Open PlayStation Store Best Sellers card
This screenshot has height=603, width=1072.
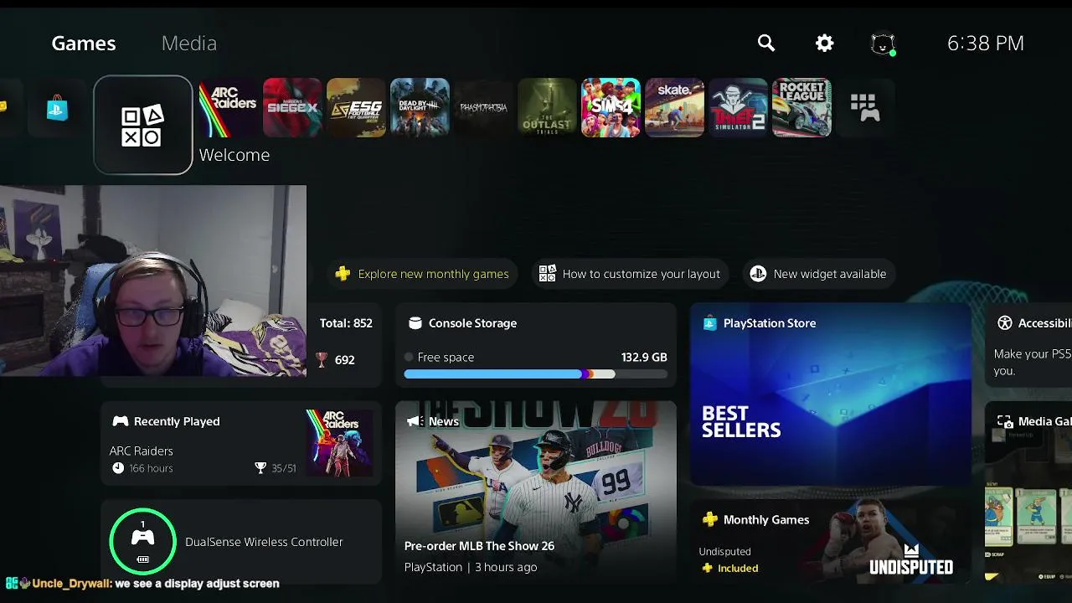(830, 394)
